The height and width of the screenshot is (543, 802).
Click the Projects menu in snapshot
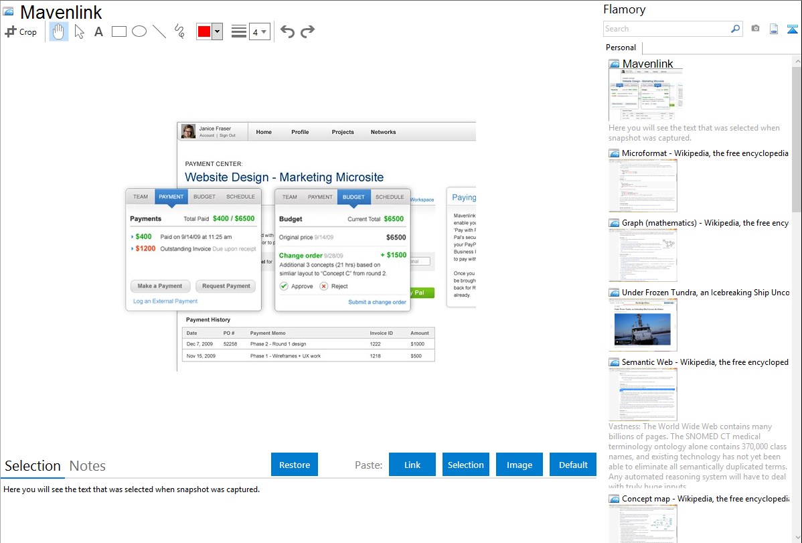(x=343, y=132)
